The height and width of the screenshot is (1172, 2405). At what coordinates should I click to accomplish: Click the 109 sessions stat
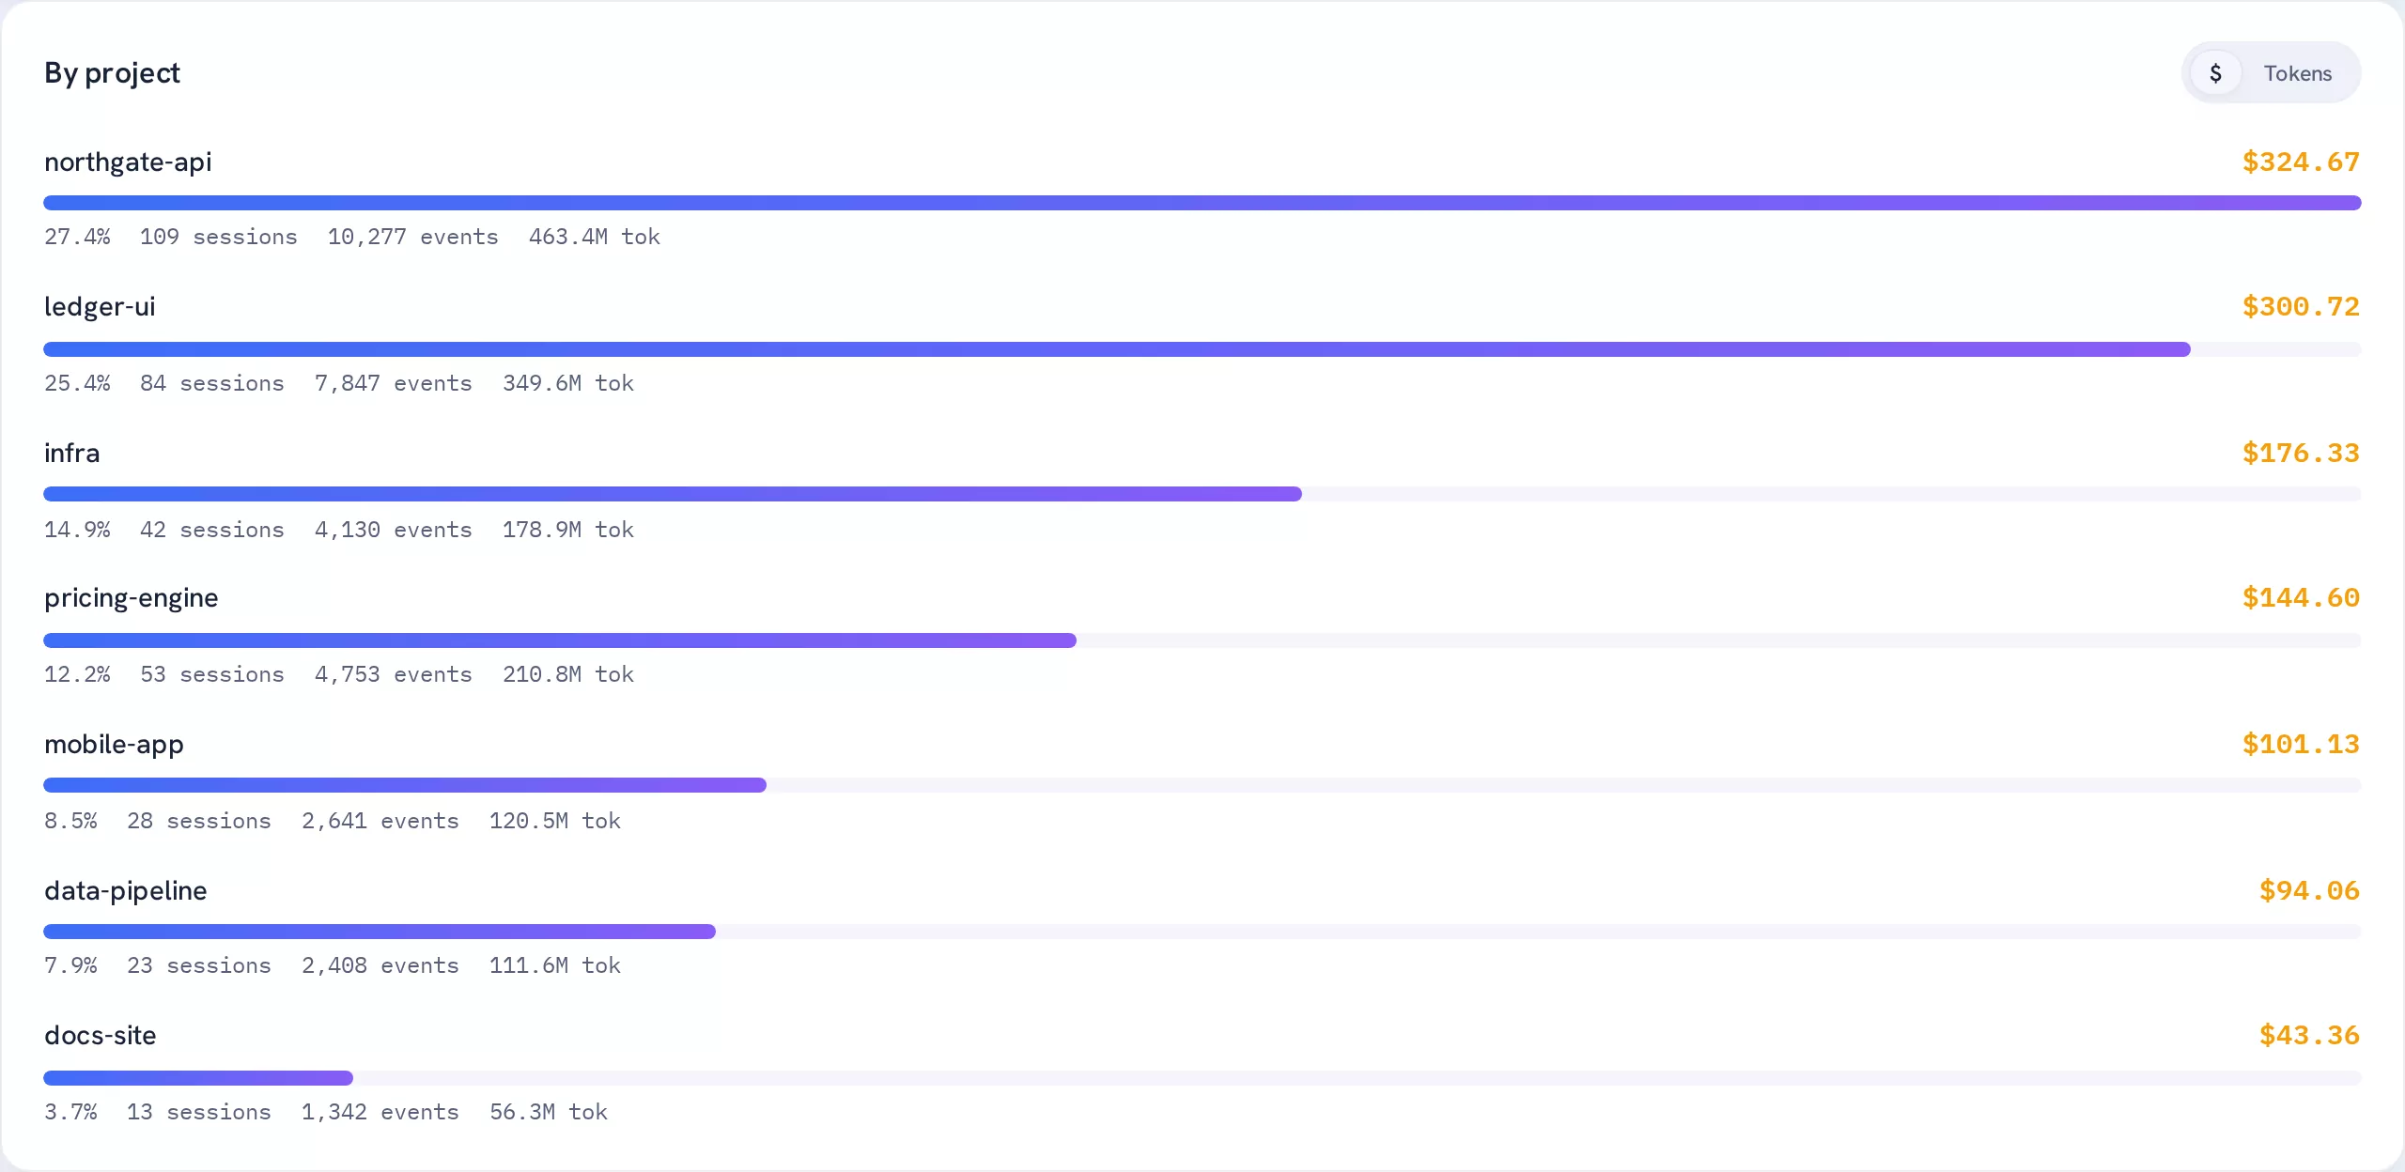tap(219, 237)
